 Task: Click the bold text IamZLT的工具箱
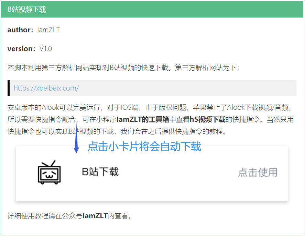143,119
